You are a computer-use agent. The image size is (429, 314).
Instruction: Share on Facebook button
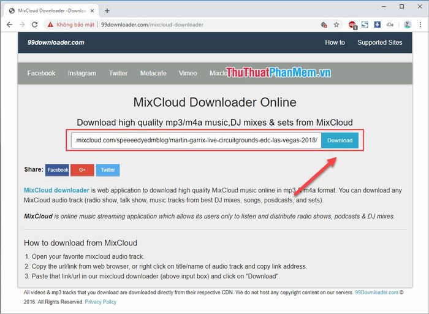click(x=57, y=170)
